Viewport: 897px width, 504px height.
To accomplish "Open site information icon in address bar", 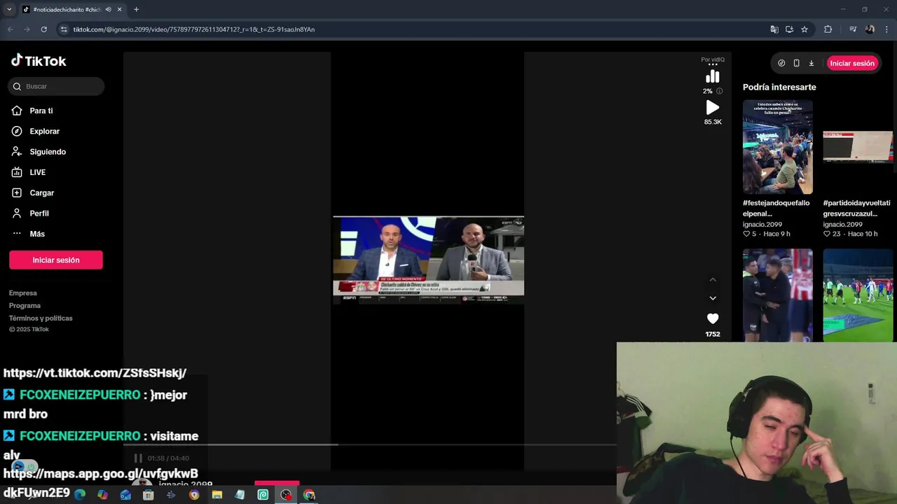I will click(64, 29).
